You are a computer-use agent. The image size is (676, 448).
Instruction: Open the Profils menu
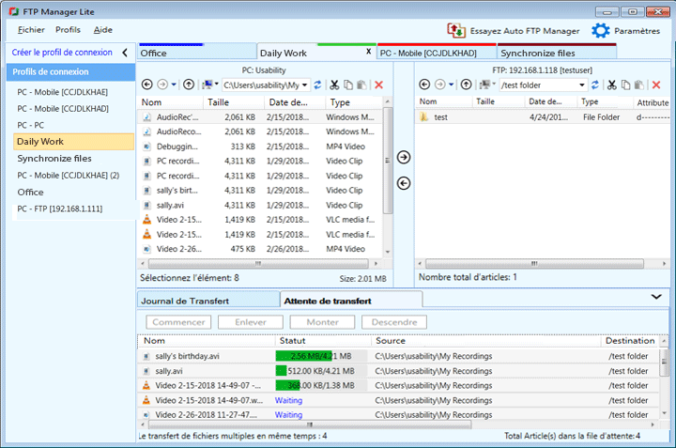click(x=68, y=30)
